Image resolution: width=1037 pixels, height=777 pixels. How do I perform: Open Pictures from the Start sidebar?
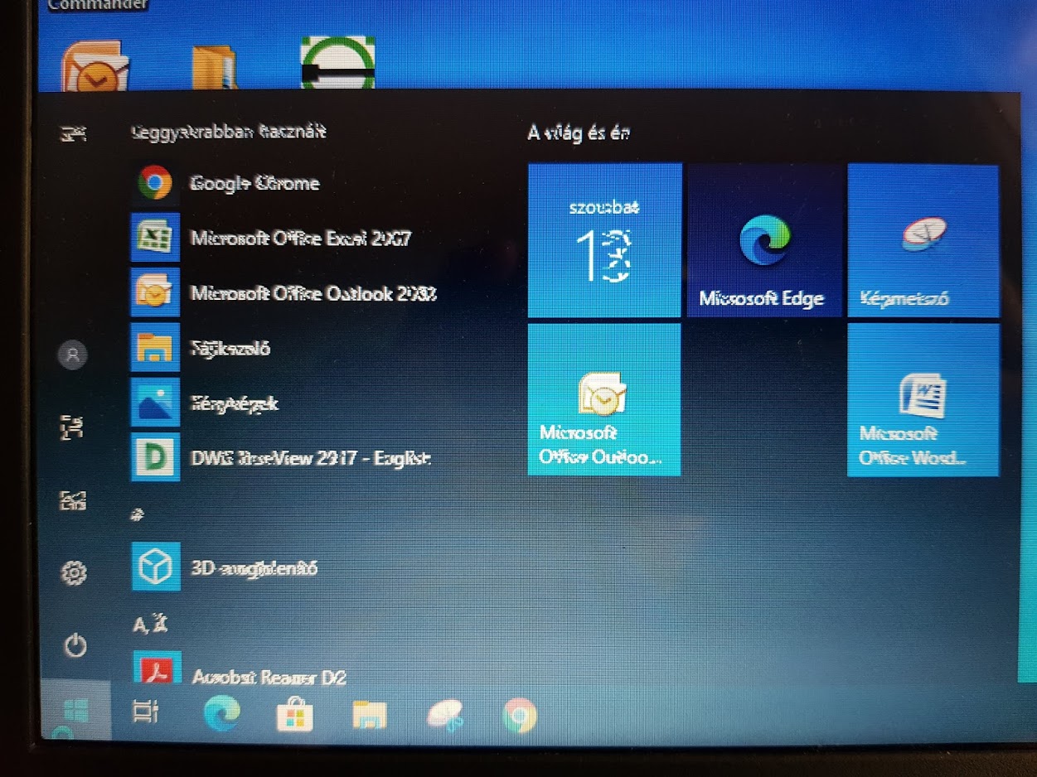(73, 499)
